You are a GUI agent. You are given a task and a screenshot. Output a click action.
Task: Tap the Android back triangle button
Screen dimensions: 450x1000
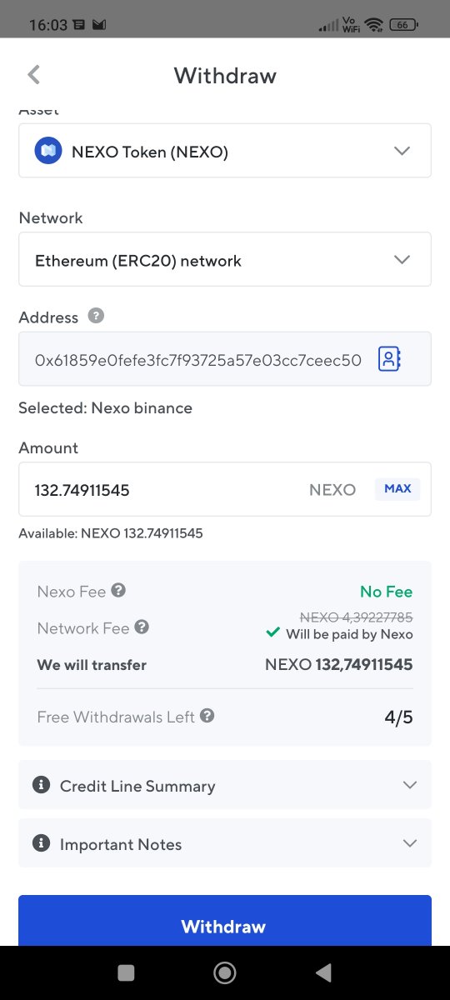[322, 972]
